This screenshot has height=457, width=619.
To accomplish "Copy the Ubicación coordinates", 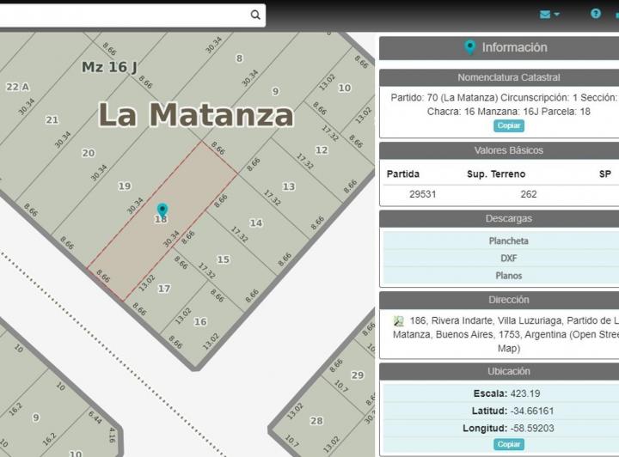I will pos(508,444).
